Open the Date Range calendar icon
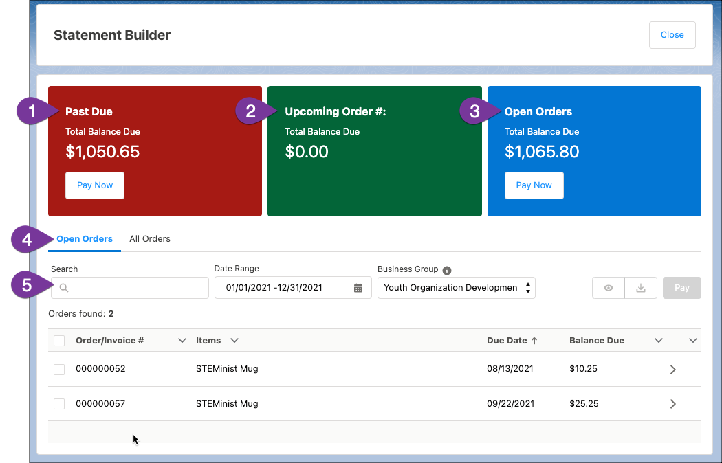Screen dimensions: 722x463 358,287
